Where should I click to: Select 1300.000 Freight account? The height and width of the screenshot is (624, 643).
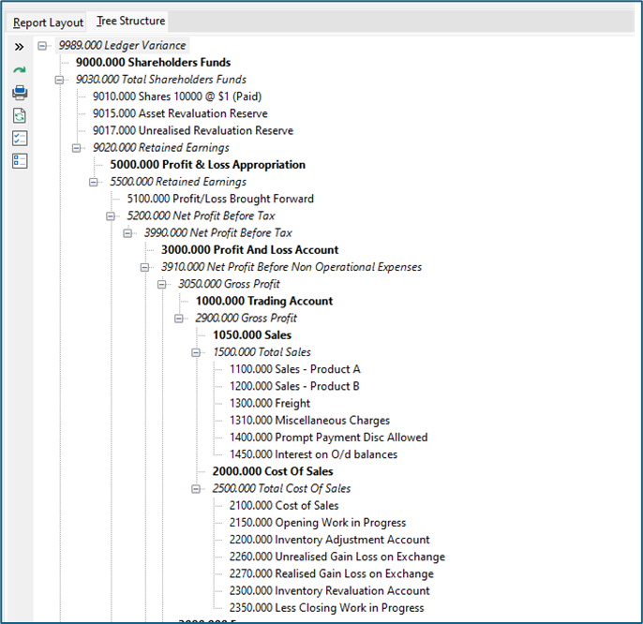click(x=270, y=404)
